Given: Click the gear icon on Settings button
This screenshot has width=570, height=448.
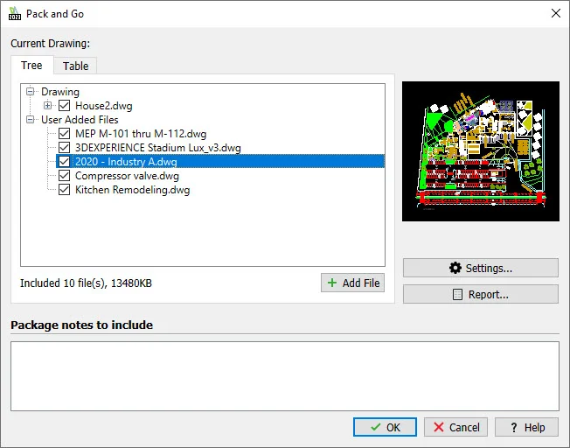Looking at the screenshot, I should tap(455, 268).
